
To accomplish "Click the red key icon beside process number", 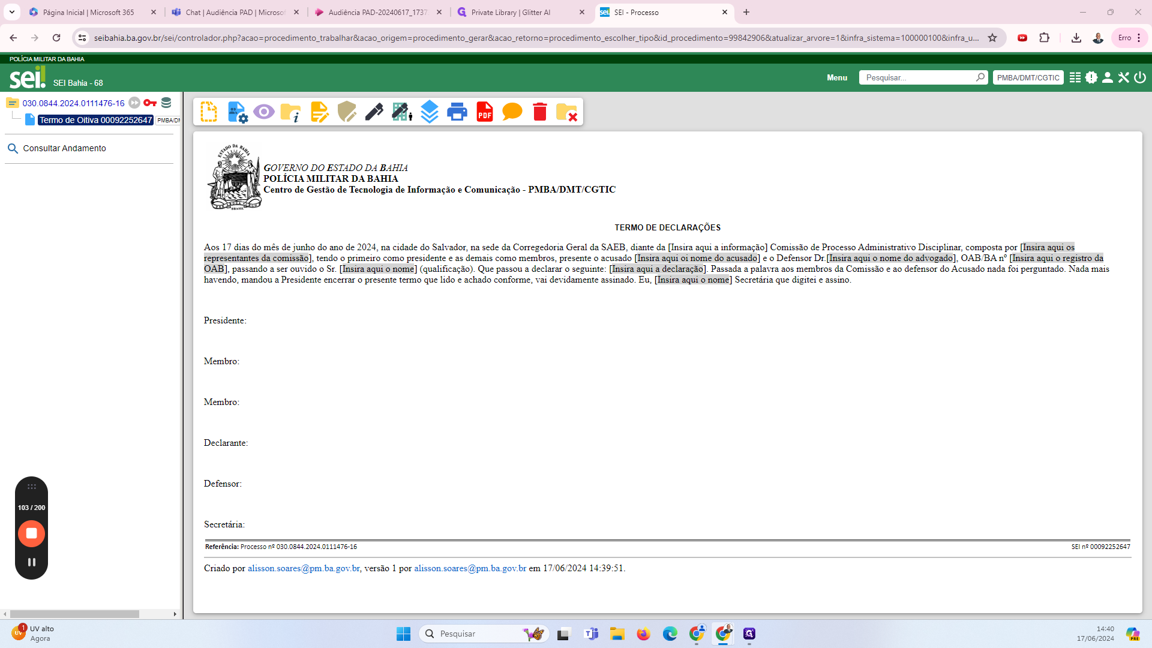I will coord(150,103).
